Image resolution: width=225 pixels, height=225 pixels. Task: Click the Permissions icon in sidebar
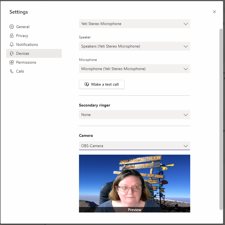tap(12, 62)
